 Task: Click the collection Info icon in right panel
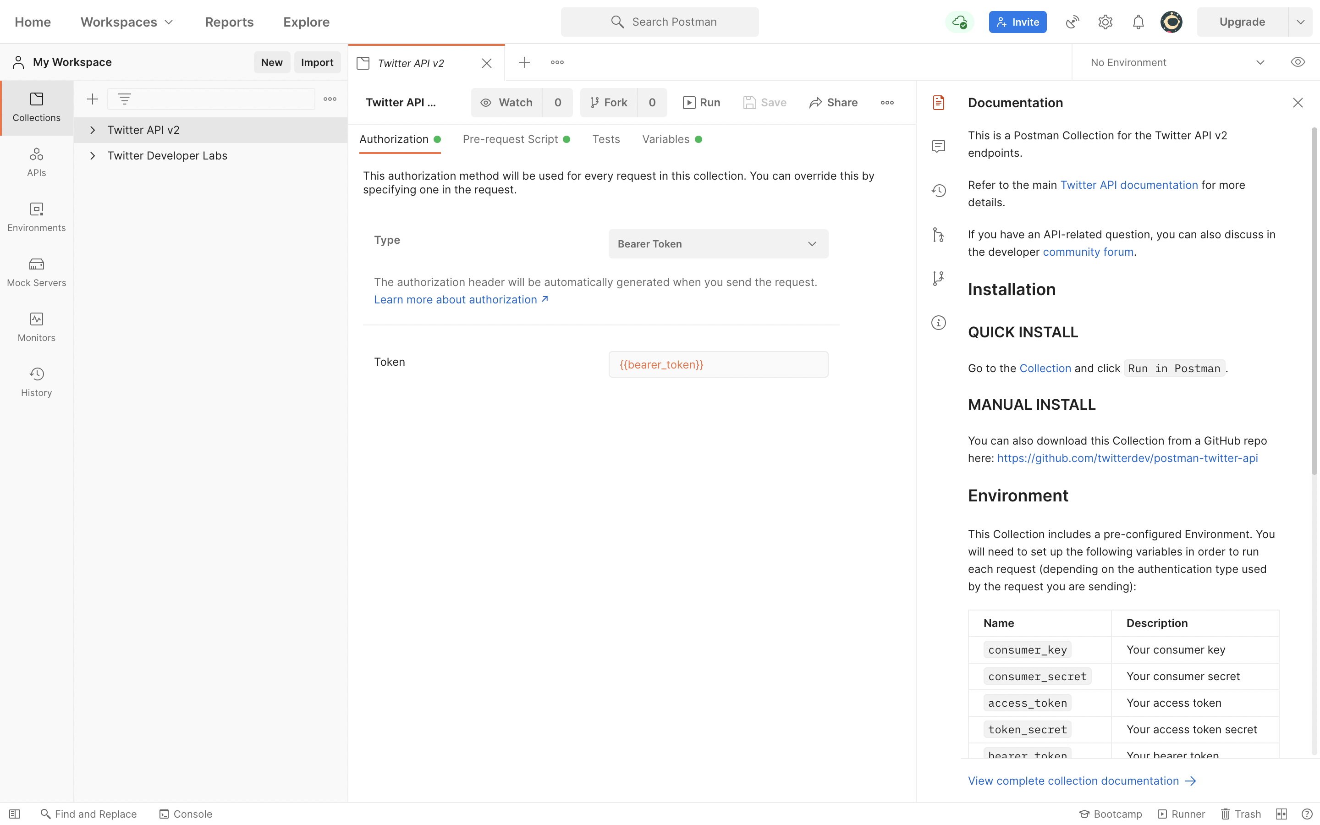click(x=938, y=323)
